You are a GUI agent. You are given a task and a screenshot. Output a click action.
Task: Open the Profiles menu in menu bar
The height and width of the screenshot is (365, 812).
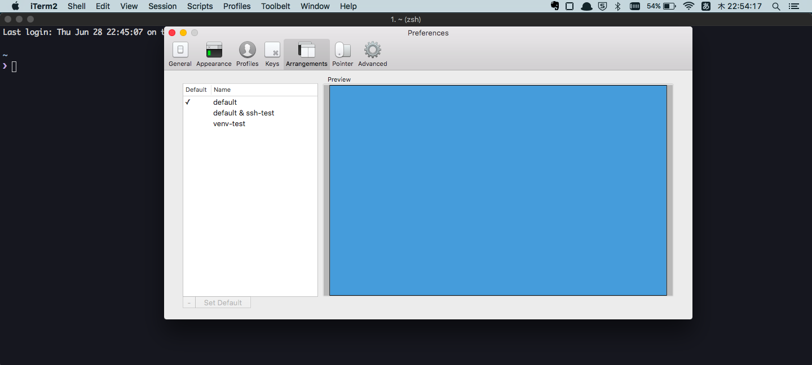[x=237, y=6]
